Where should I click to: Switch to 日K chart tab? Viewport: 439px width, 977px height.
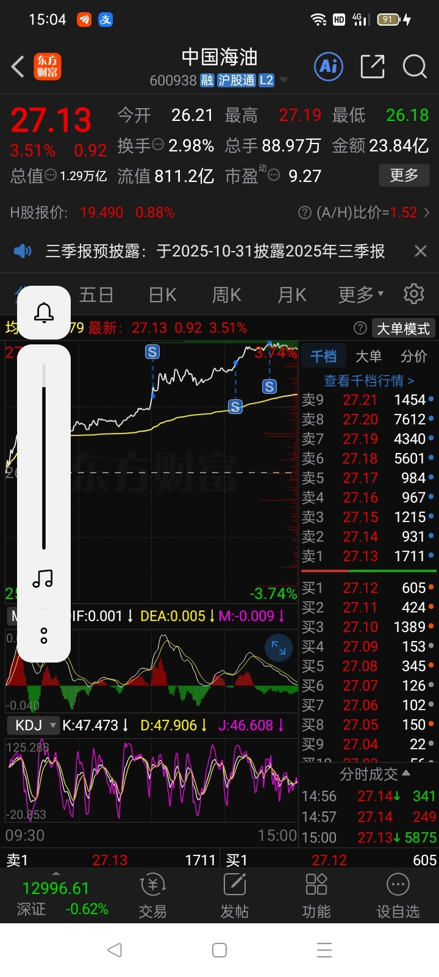click(x=163, y=295)
